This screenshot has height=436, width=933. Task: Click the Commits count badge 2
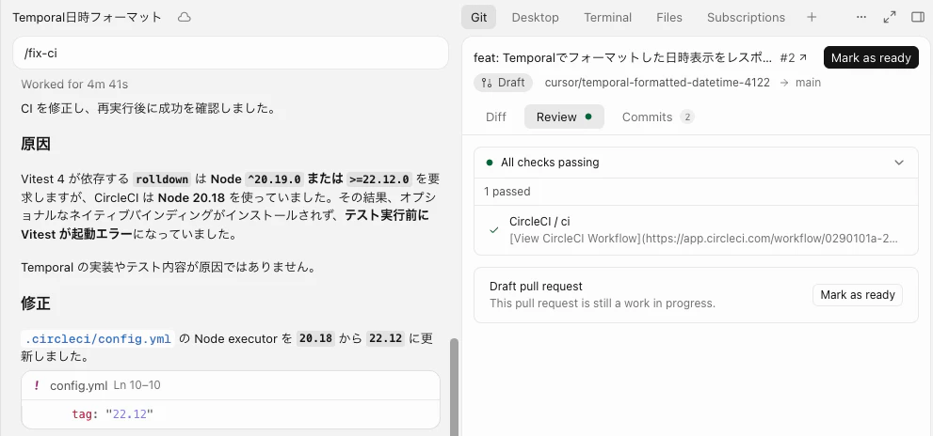[687, 117]
